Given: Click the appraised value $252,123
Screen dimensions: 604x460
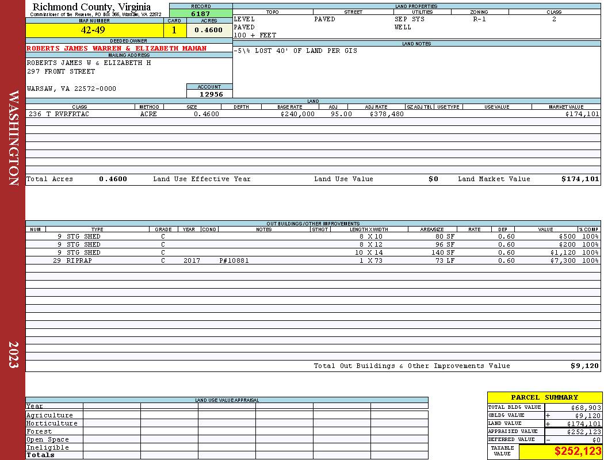Looking at the screenshot, I should pyautogui.click(x=584, y=432).
